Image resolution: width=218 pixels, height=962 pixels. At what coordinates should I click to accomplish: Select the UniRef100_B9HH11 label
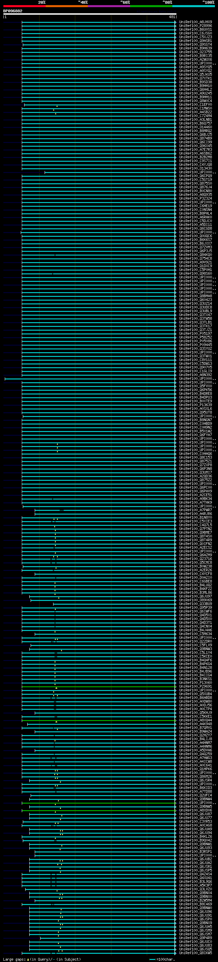(x=196, y=97)
